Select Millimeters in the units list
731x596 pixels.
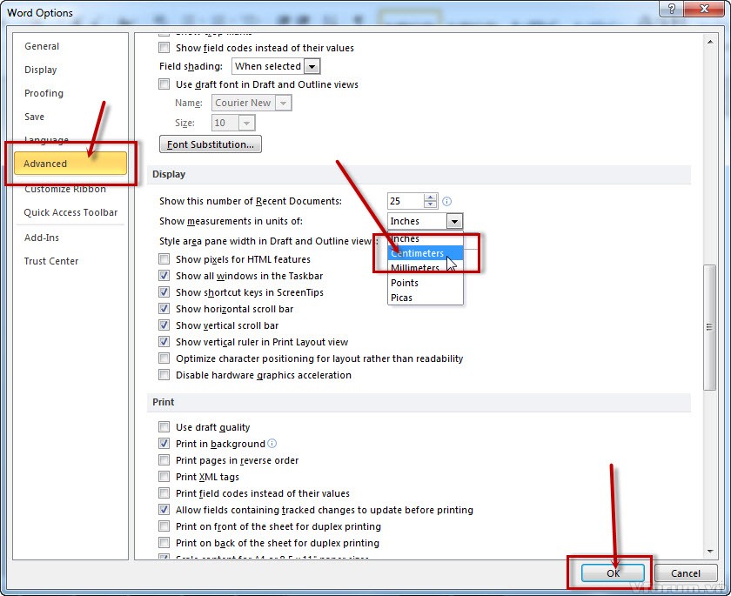[426, 268]
